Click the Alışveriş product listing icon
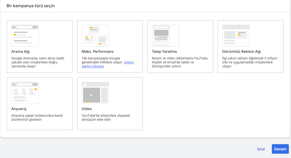291x158 pixels. [25, 93]
